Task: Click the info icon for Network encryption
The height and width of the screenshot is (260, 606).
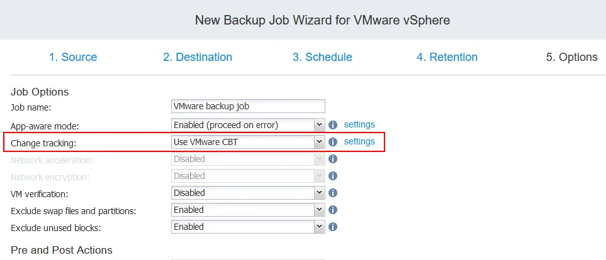Action: (x=334, y=176)
